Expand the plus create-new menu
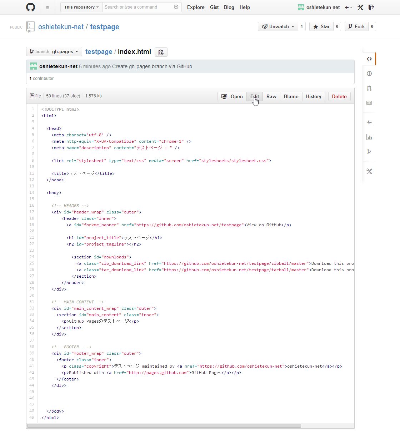Screen dimensions: 400x439 coord(348,7)
